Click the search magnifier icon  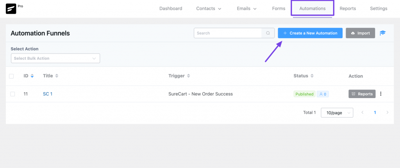(268, 33)
